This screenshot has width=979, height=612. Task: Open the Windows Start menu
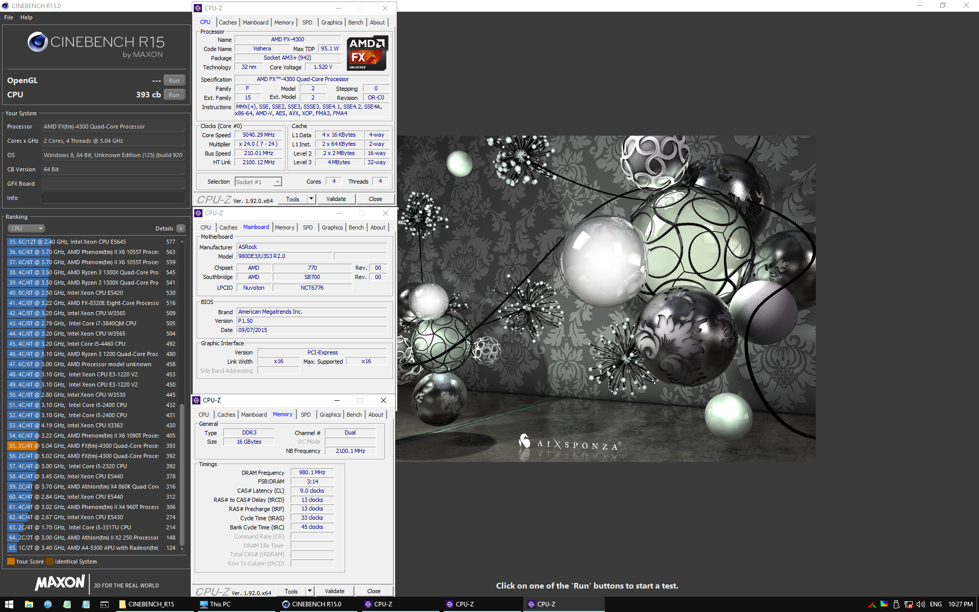[9, 604]
